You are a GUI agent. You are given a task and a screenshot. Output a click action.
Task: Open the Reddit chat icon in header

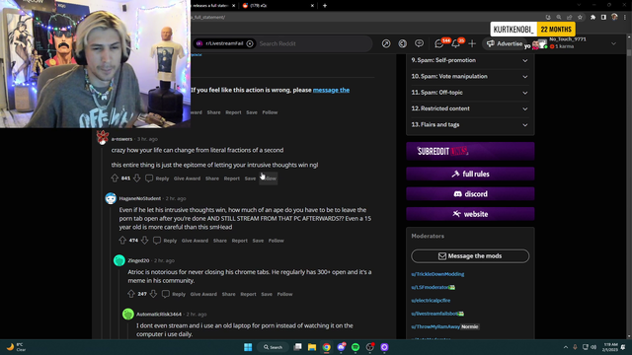[438, 43]
